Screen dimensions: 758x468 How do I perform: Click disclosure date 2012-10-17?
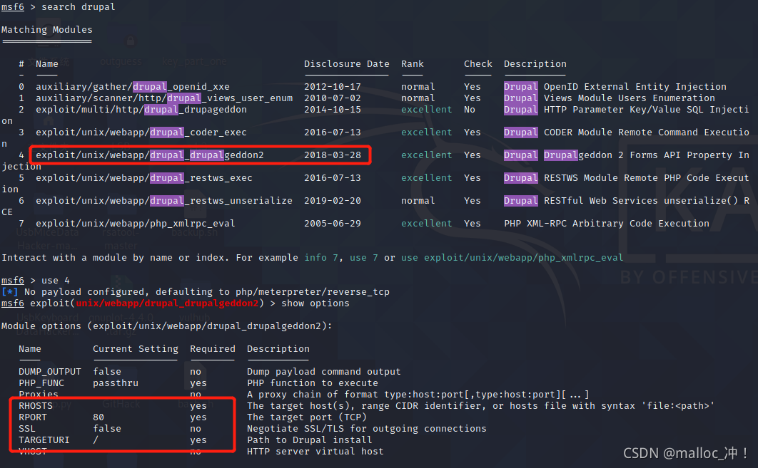tap(333, 87)
